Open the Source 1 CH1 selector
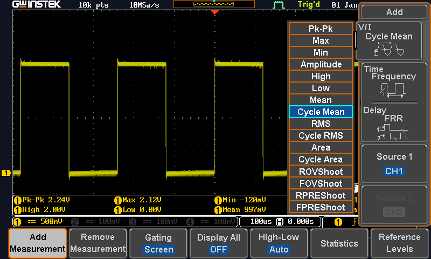Viewport: 431px width, 259px height. pyautogui.click(x=394, y=164)
